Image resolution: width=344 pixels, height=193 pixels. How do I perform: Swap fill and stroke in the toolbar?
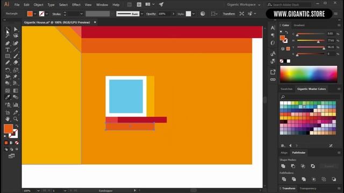coord(17,126)
